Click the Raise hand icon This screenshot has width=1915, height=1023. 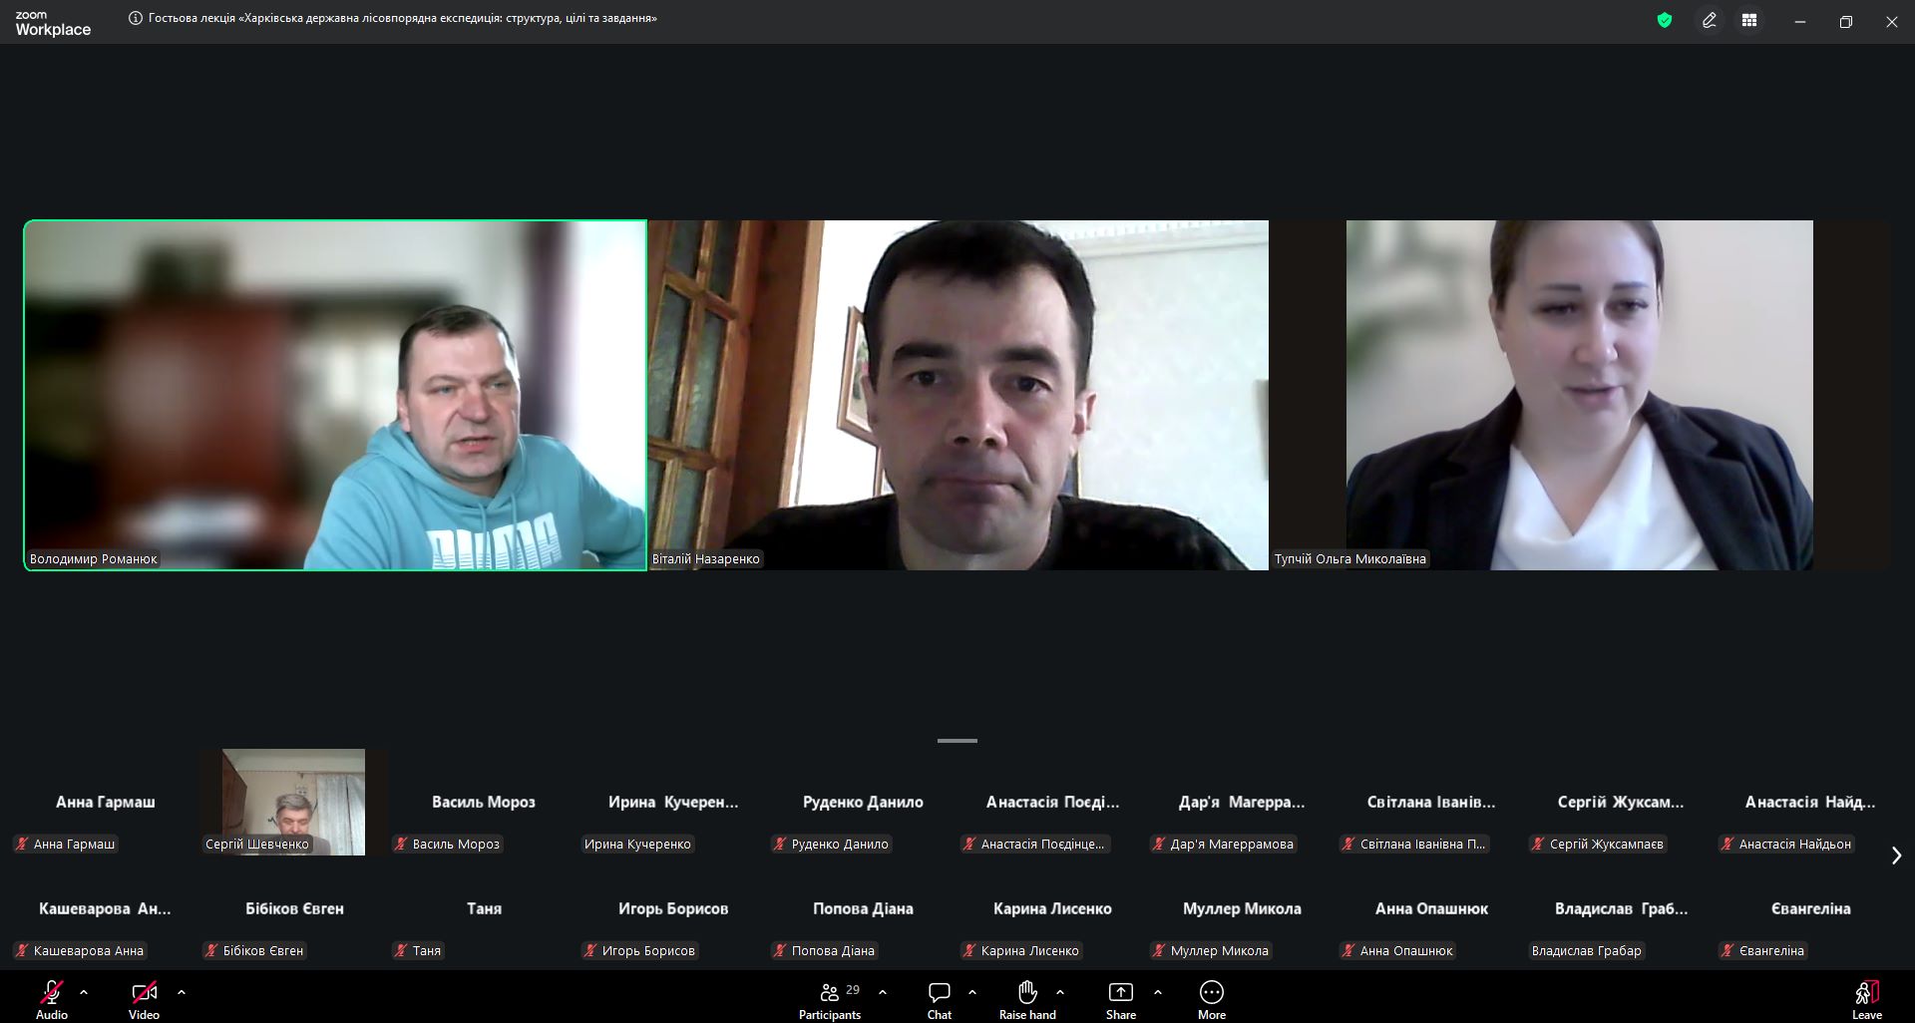(1026, 999)
